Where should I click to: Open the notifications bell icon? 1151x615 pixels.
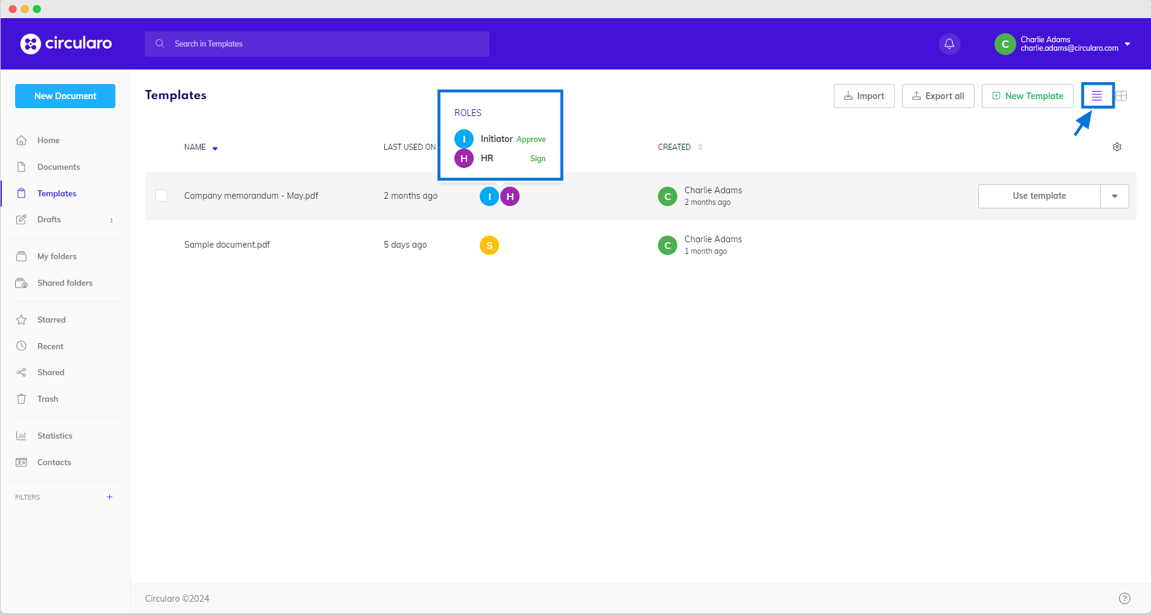coord(949,43)
